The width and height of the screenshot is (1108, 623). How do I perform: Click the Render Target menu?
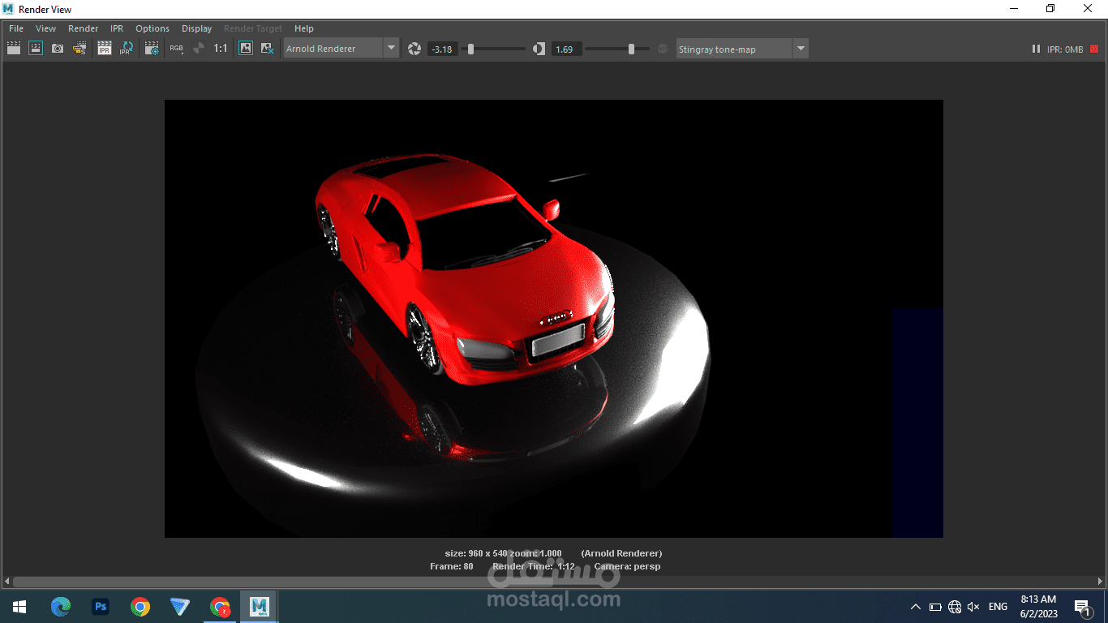[253, 28]
